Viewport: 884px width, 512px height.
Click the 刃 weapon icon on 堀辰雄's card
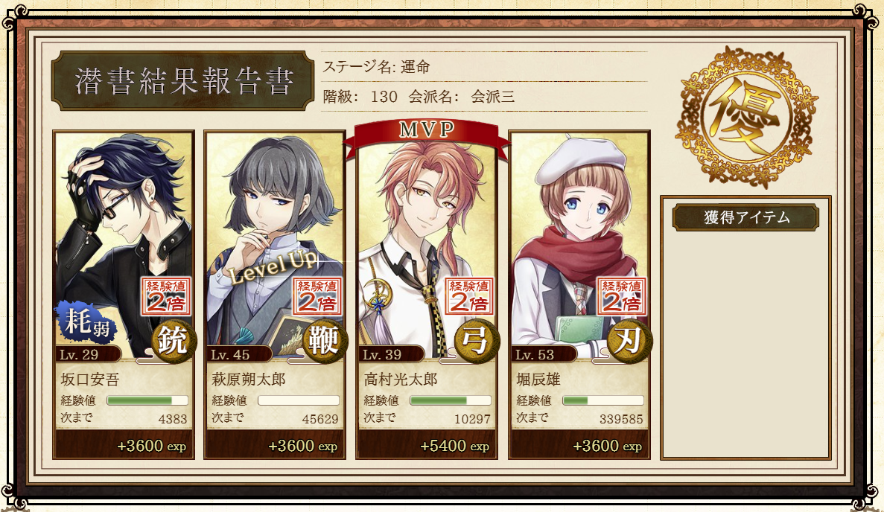[x=630, y=341]
